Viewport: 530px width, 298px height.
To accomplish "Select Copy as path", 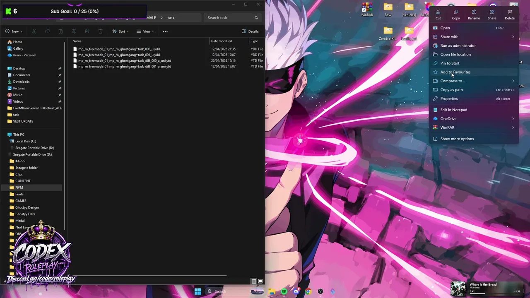I will [474, 90].
